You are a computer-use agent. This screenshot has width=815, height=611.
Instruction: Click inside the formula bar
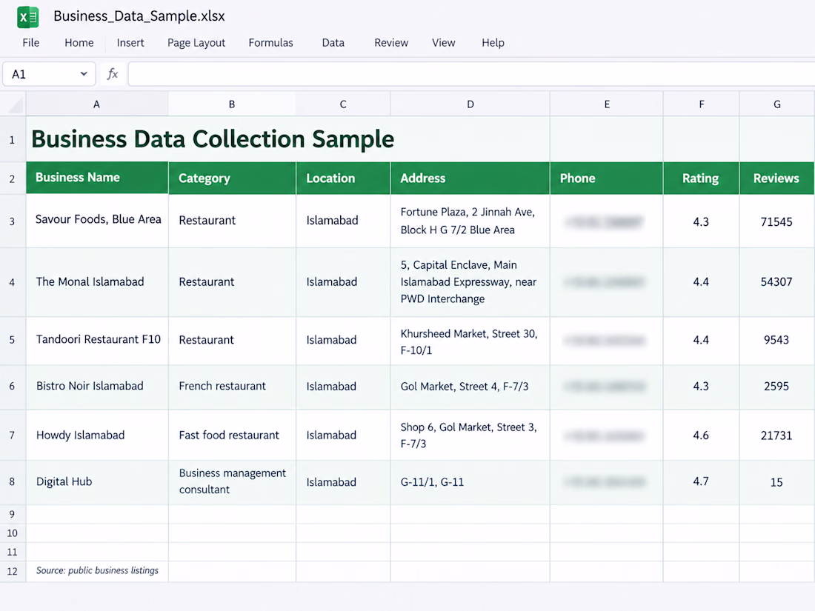pyautogui.click(x=471, y=74)
